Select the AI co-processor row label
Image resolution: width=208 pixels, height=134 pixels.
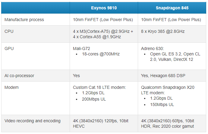click(x=19, y=76)
